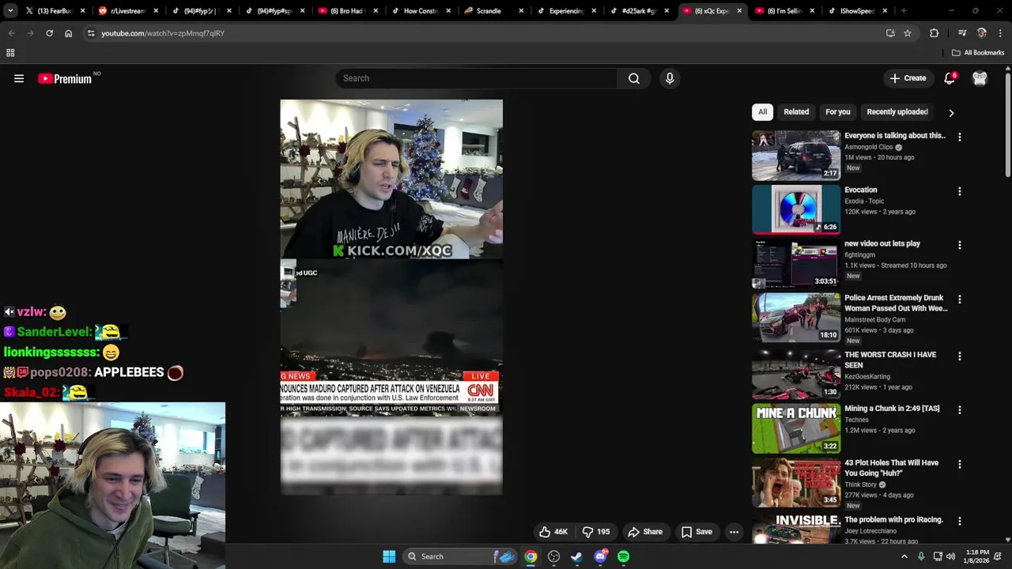Open Discord from the taskbar

coord(600,556)
